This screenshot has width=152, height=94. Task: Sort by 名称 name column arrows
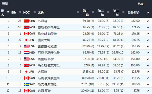(x=78, y=12)
